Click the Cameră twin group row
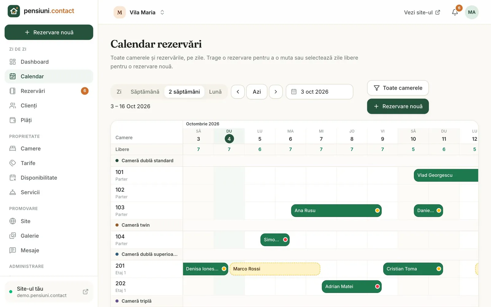491x307 pixels. click(x=147, y=225)
